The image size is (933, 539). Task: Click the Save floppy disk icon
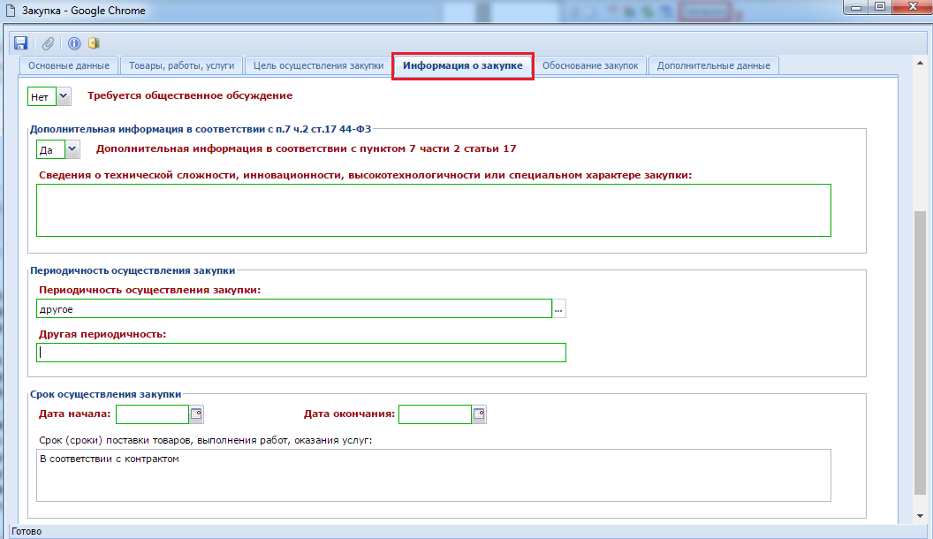click(21, 43)
